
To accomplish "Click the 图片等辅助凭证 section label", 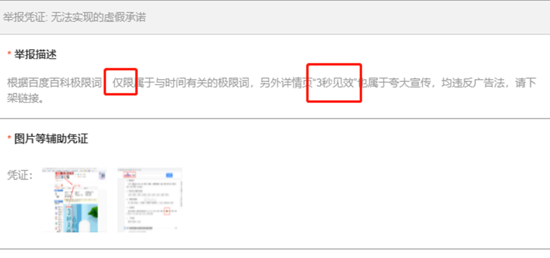I will click(x=51, y=139).
